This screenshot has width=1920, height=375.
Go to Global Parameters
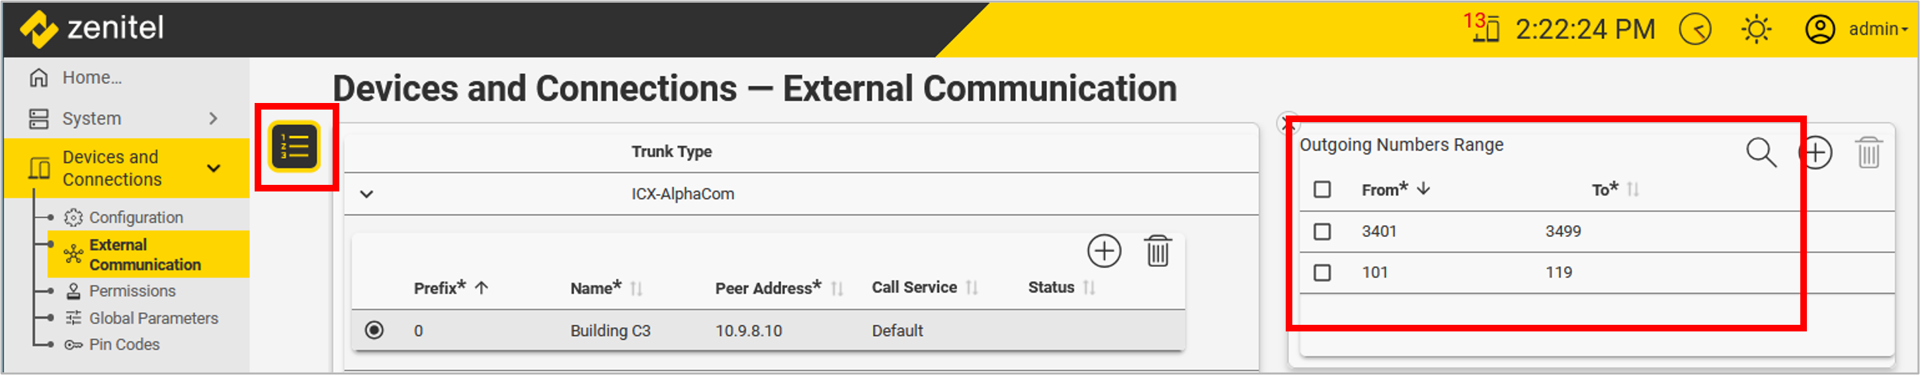(x=153, y=318)
